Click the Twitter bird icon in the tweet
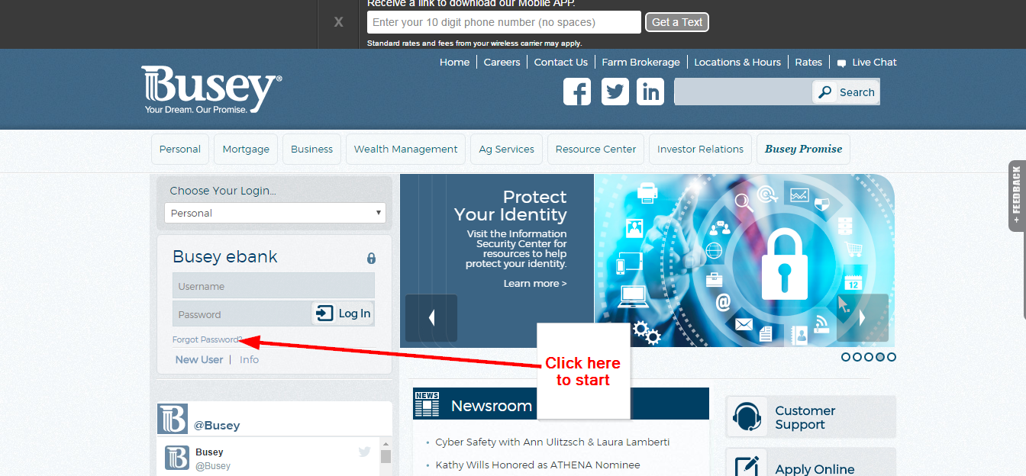 pos(365,452)
